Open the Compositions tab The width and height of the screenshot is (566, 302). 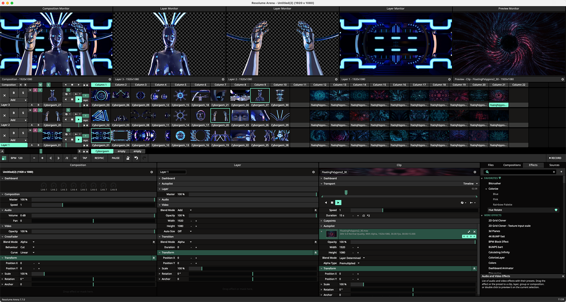tap(512, 165)
